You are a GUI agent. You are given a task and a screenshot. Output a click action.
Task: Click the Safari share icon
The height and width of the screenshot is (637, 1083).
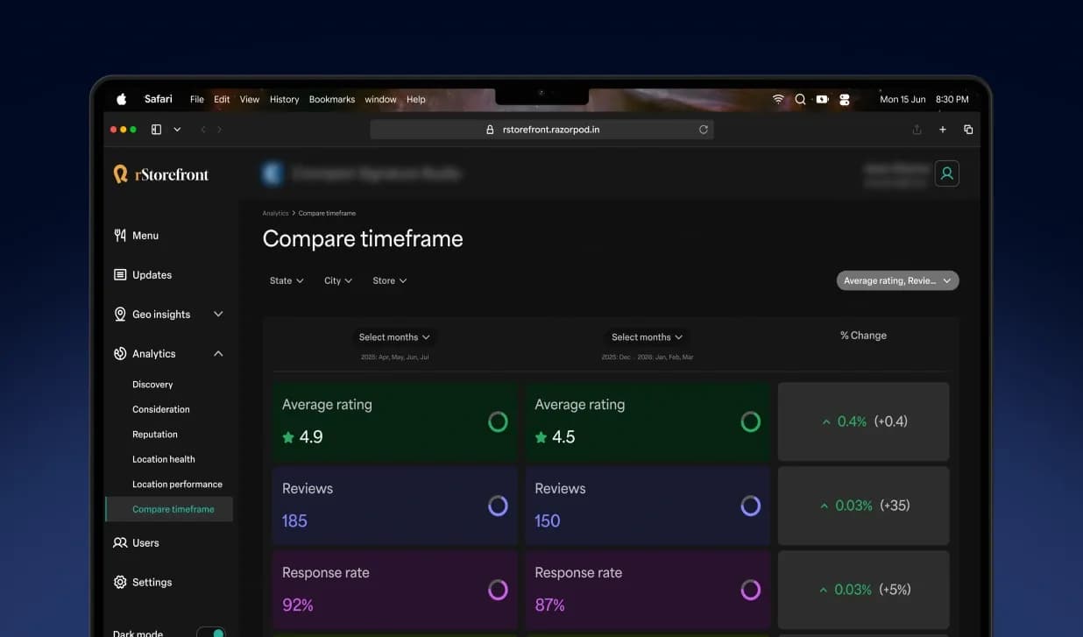click(917, 130)
